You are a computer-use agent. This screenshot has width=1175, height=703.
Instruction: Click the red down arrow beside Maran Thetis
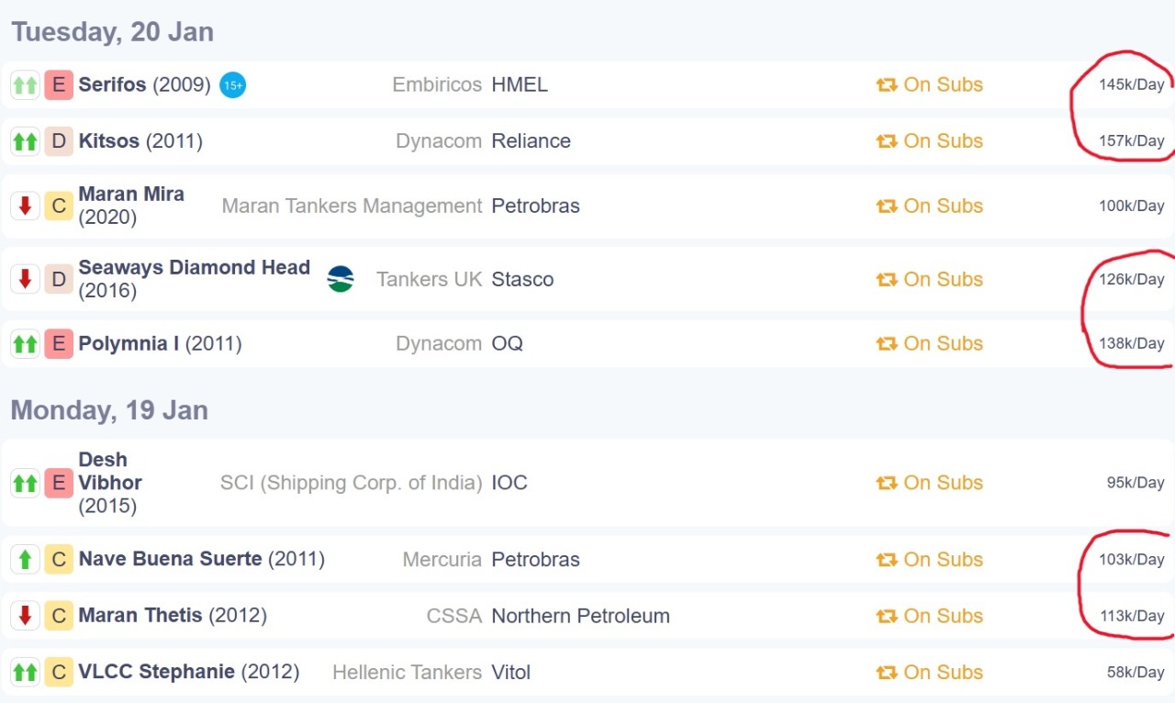25,616
